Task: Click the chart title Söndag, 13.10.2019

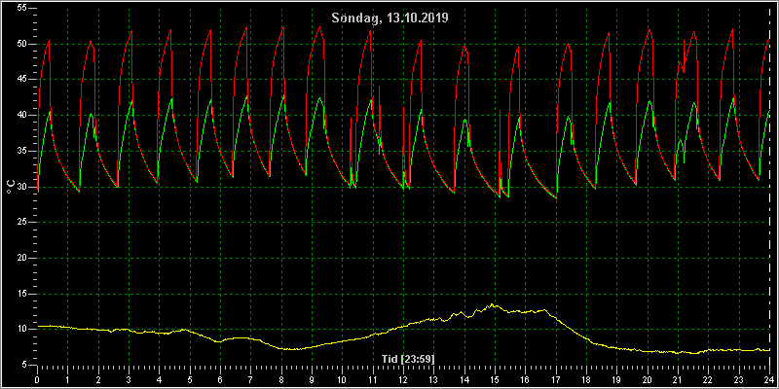Action: (390, 18)
